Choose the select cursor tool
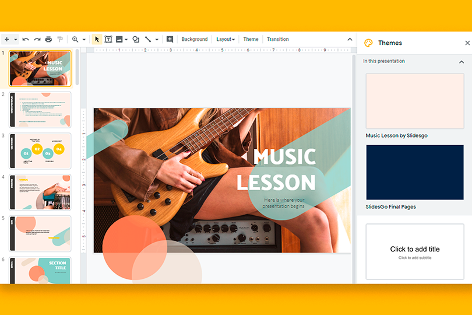Image resolution: width=472 pixels, height=315 pixels. (x=97, y=39)
